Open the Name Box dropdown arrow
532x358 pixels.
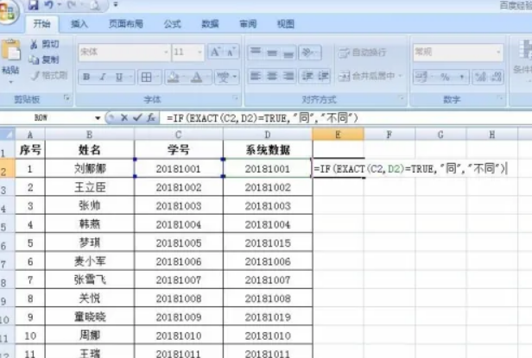coord(98,118)
